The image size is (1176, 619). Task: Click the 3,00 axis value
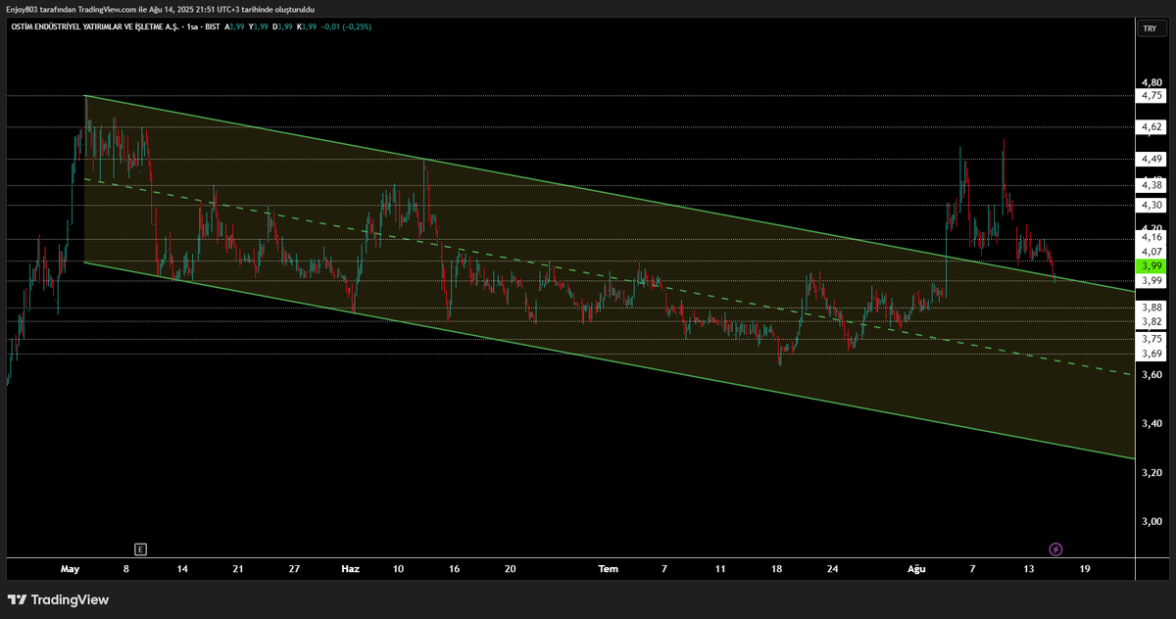1151,521
